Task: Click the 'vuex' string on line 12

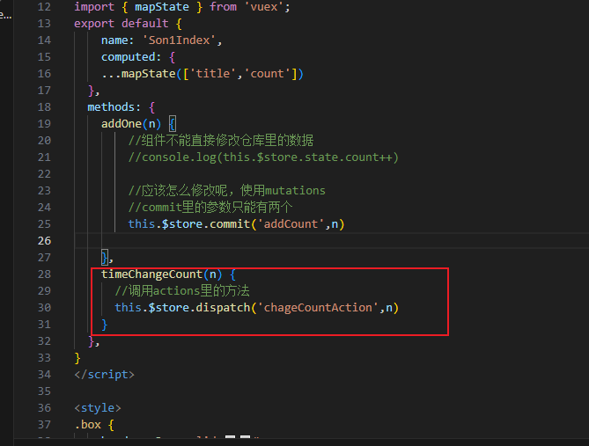Action: (x=264, y=7)
